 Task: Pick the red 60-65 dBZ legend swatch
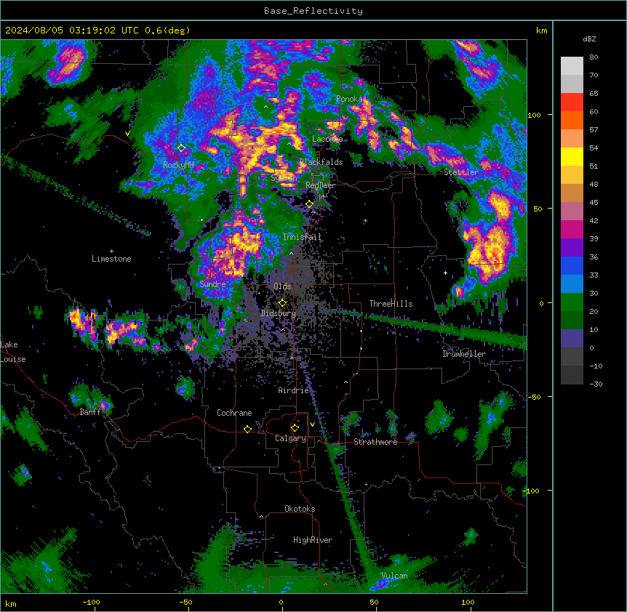[x=572, y=102]
